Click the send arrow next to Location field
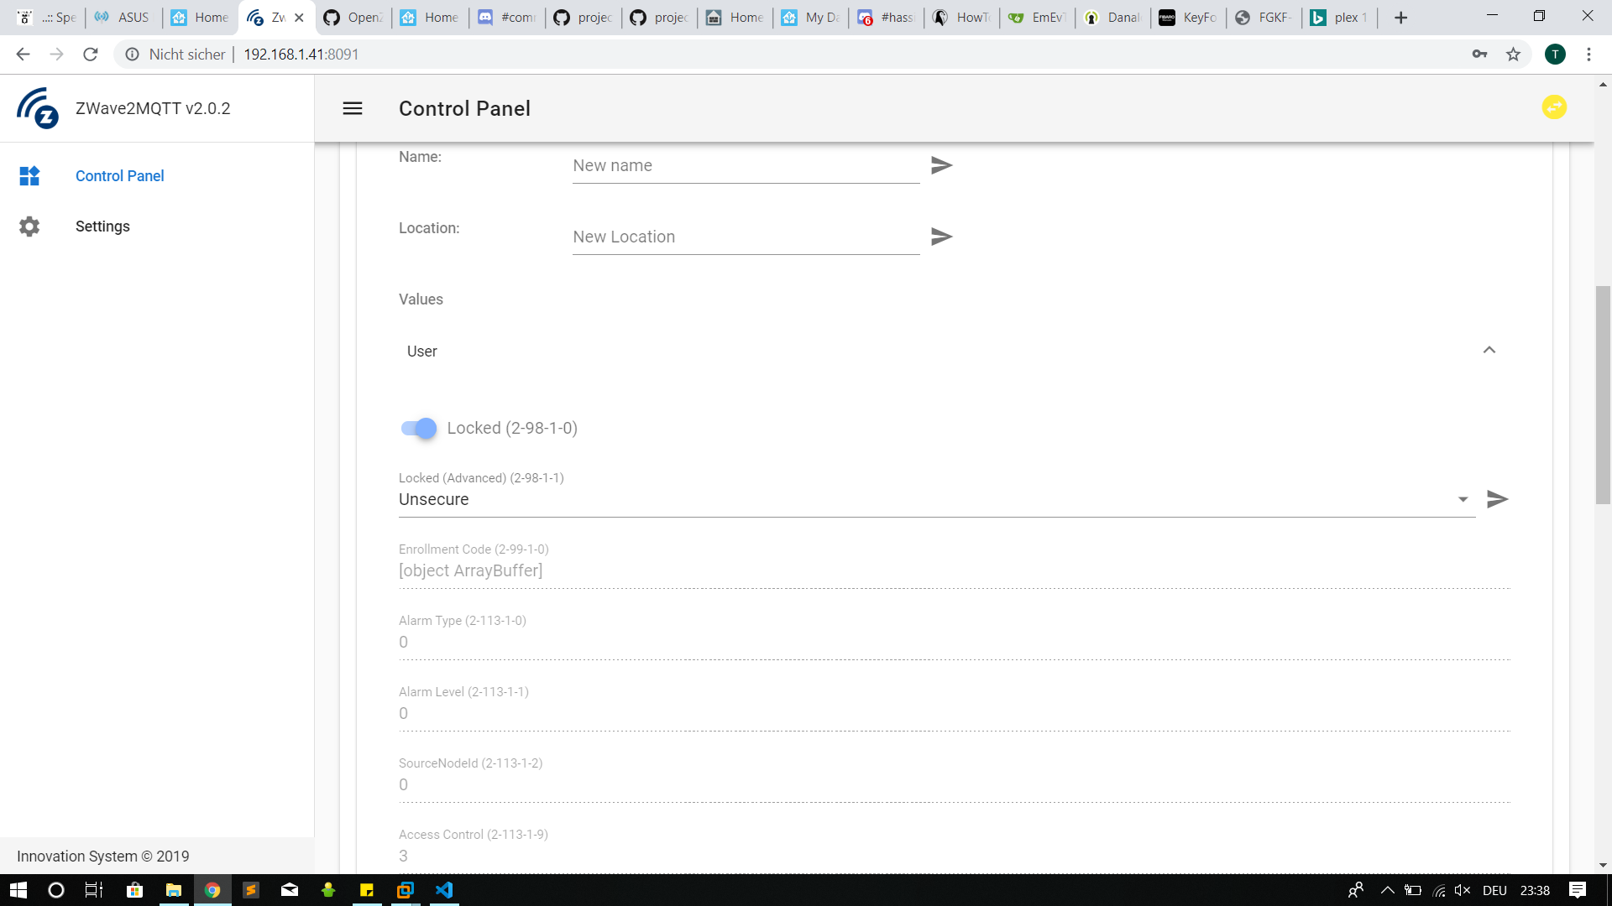This screenshot has height=906, width=1612. 941,237
